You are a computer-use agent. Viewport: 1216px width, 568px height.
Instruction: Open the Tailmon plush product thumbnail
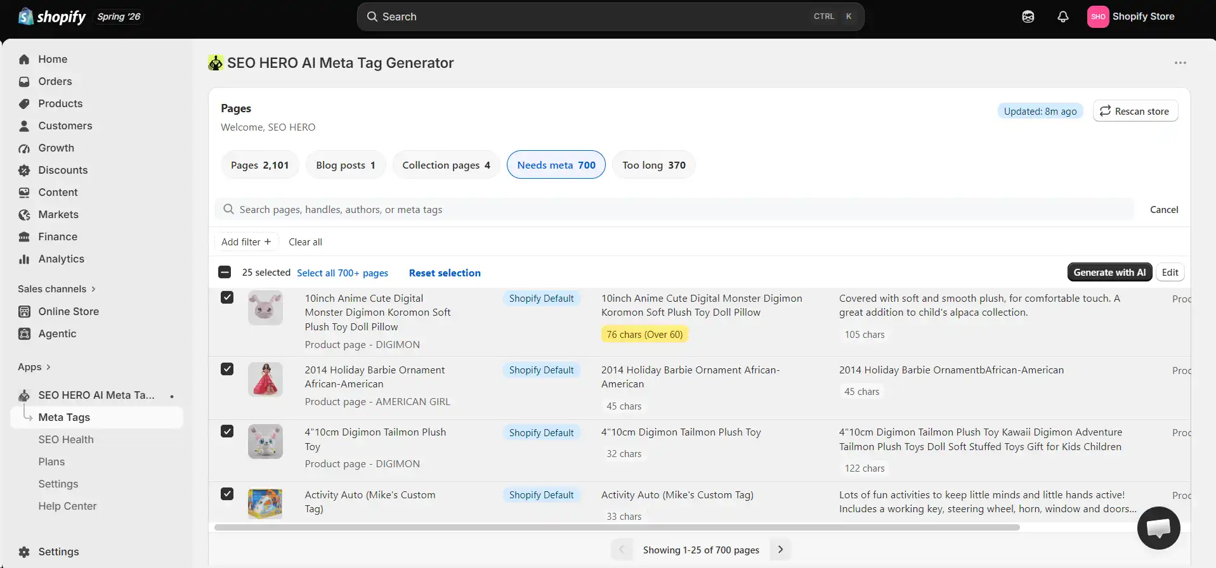(265, 442)
